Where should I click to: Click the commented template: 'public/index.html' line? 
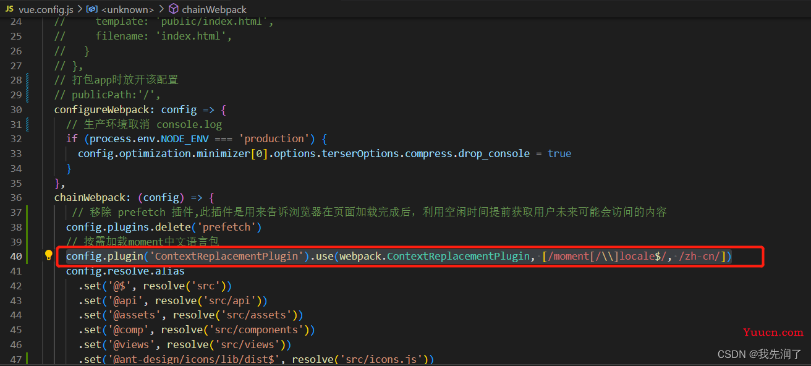coord(164,22)
